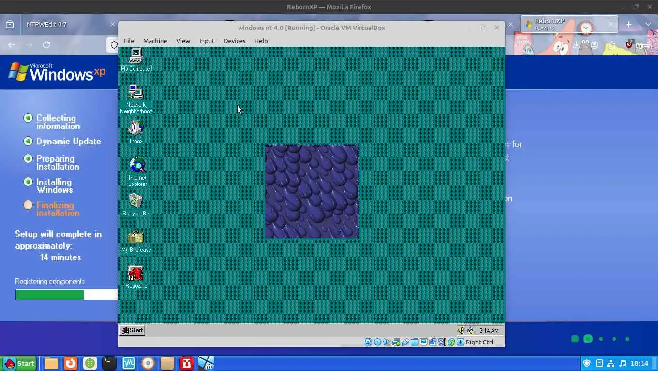The height and width of the screenshot is (371, 658).
Task: Click the NT taskbar clock 3:14 AM
Action: [x=489, y=331]
